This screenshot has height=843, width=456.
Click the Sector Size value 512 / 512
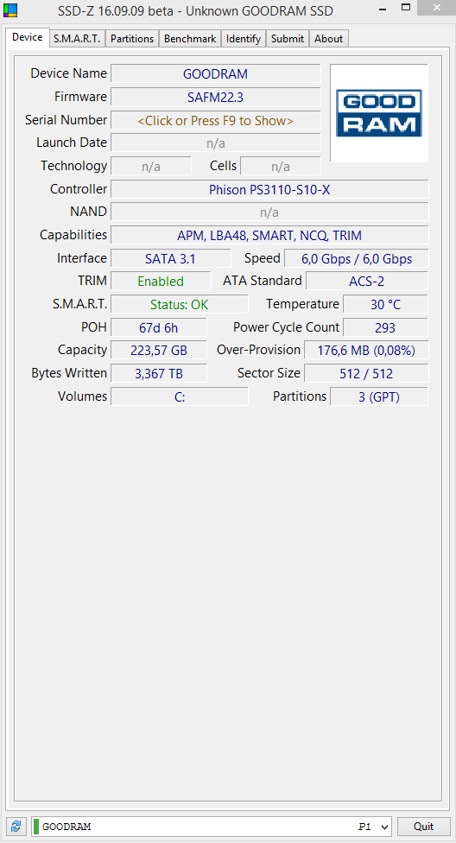[x=366, y=374]
